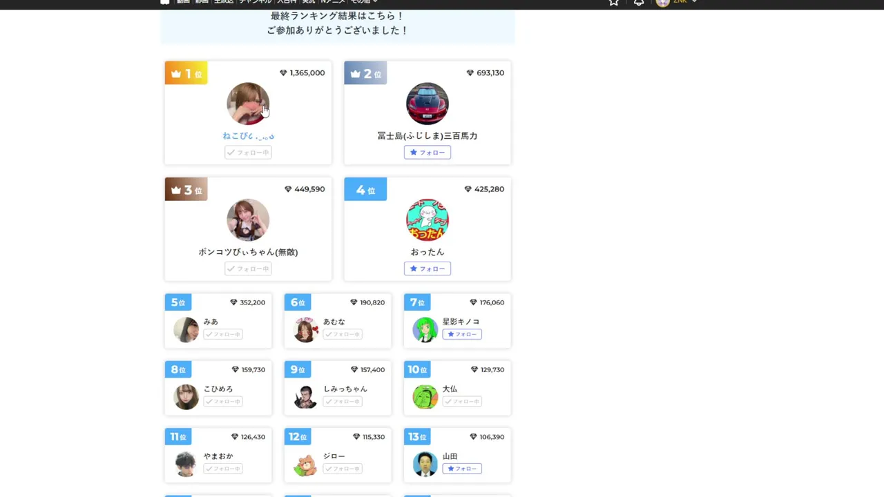Follow 山田 with フォロー button
This screenshot has width=884, height=497.
coord(462,469)
